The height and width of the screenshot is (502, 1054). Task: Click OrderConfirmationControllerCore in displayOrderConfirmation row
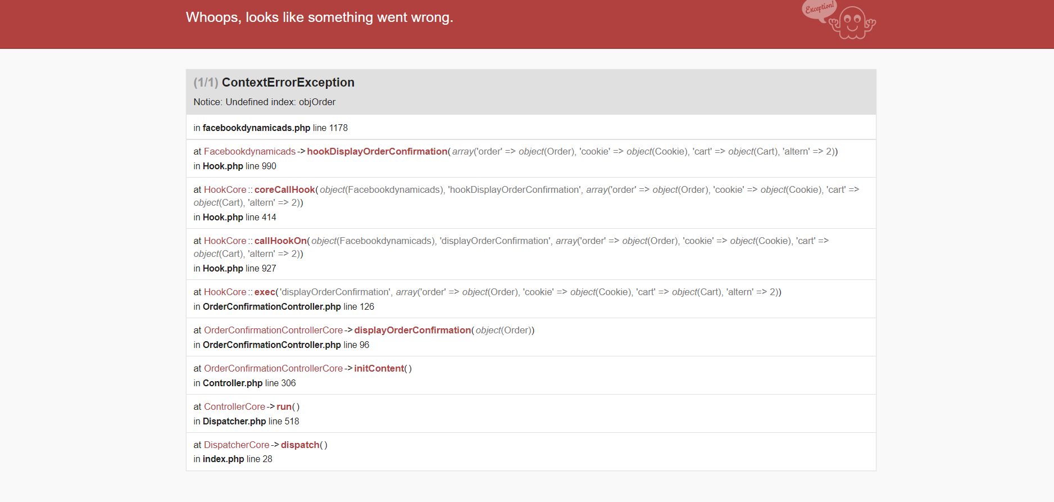coord(273,331)
